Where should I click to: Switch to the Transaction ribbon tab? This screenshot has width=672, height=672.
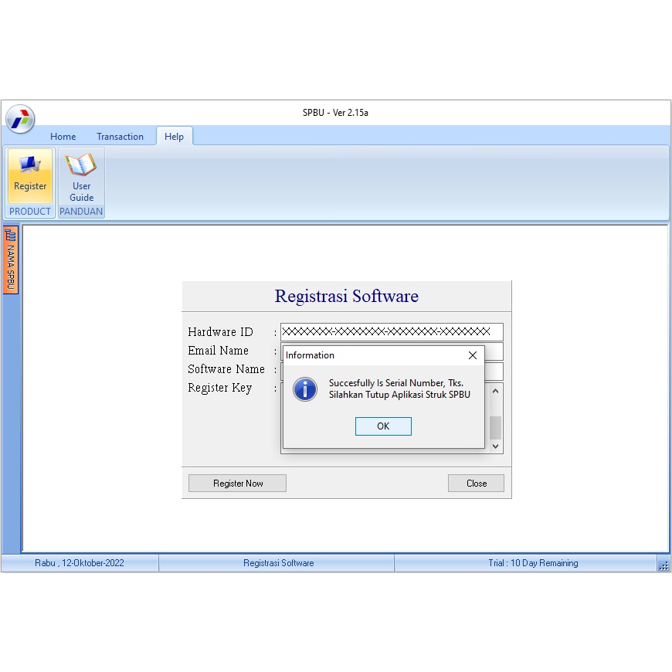(120, 136)
